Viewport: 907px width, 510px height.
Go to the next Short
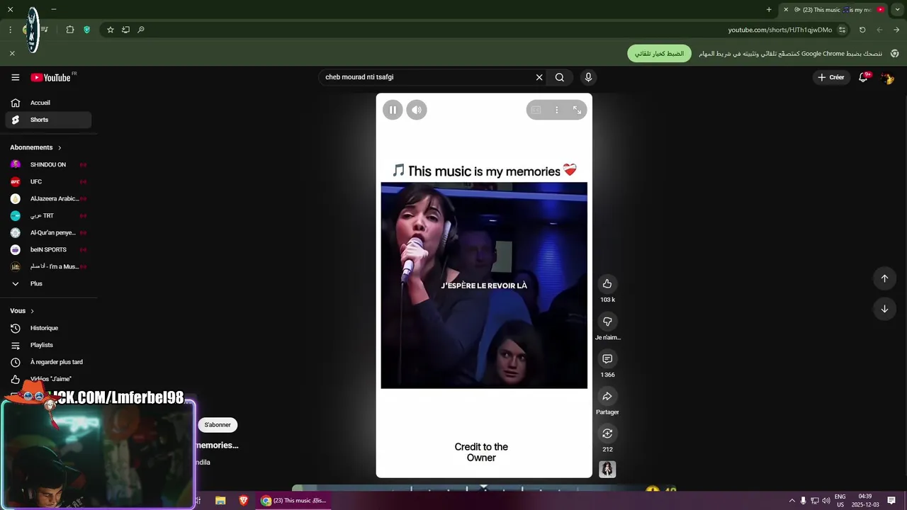884,309
